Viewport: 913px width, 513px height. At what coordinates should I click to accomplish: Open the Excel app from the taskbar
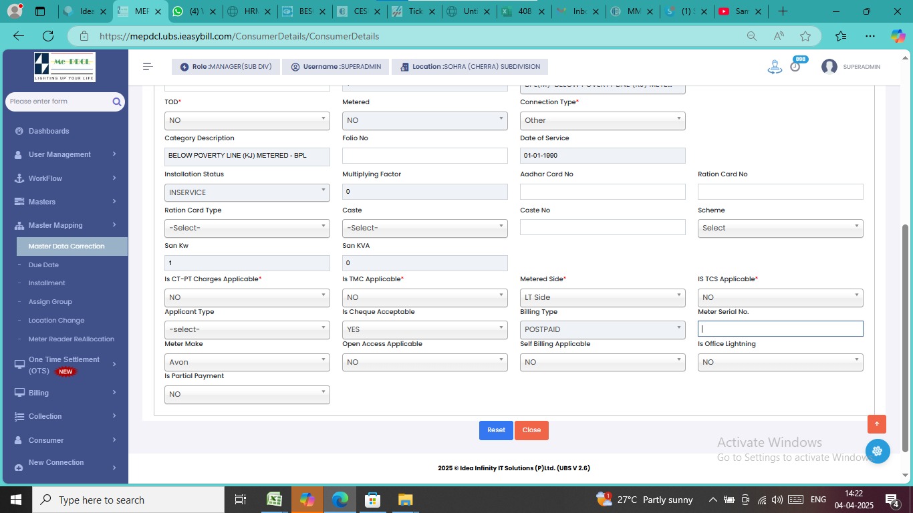[x=274, y=500]
